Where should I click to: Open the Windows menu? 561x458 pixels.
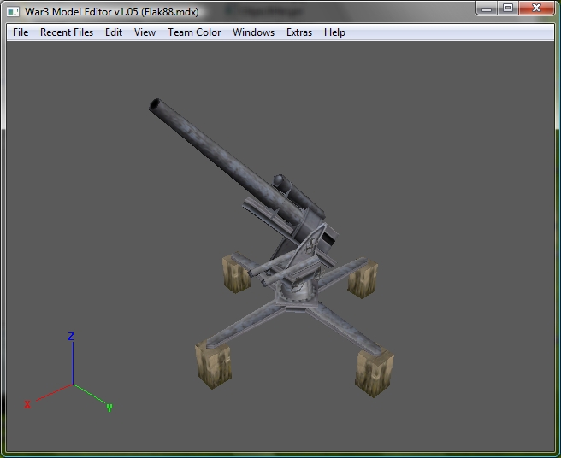pos(253,32)
